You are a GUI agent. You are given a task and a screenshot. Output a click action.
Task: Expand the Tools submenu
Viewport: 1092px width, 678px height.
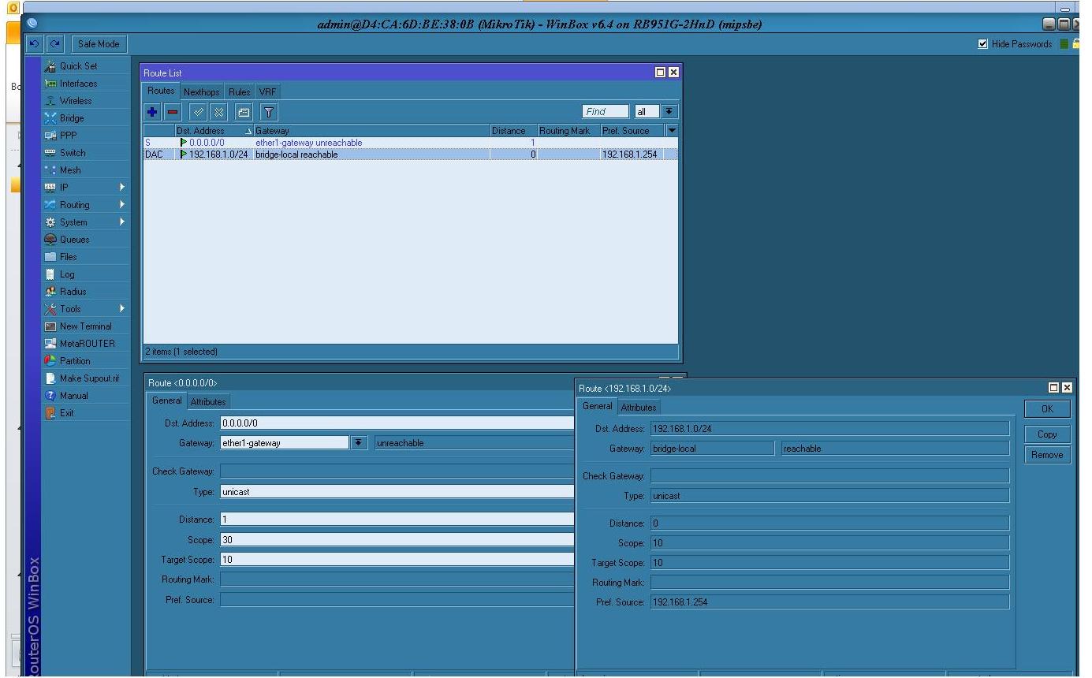point(85,309)
